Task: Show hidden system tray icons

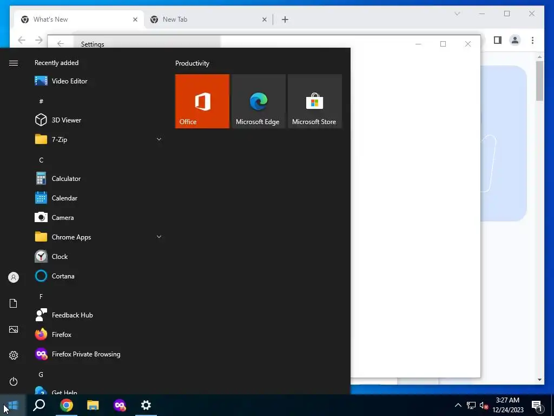Action: [458, 405]
